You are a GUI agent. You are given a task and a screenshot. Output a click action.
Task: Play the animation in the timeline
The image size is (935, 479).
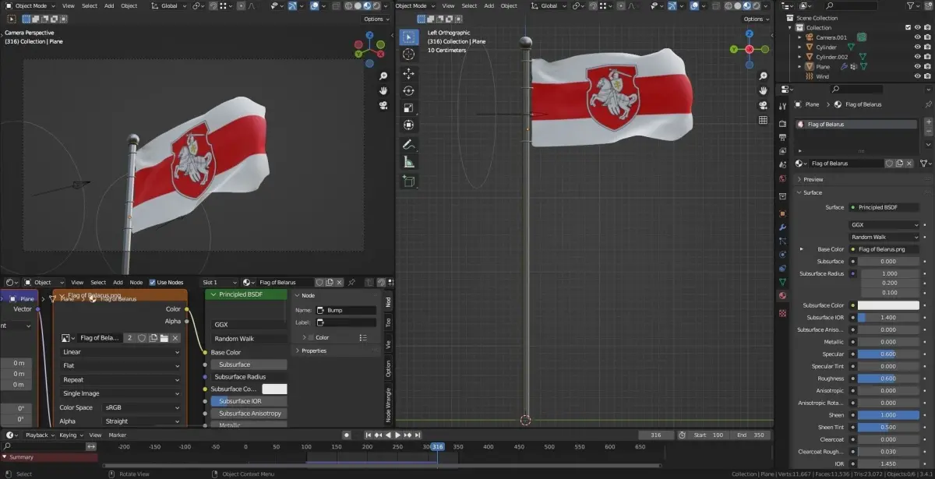coord(397,435)
